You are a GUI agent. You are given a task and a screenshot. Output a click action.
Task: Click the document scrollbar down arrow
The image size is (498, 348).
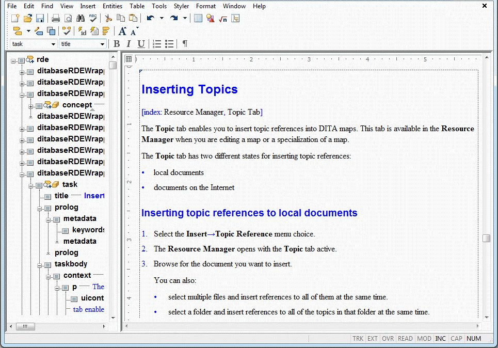(x=486, y=317)
